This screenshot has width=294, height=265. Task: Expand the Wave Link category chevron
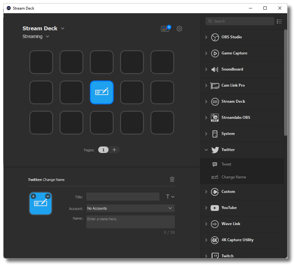[206, 224]
